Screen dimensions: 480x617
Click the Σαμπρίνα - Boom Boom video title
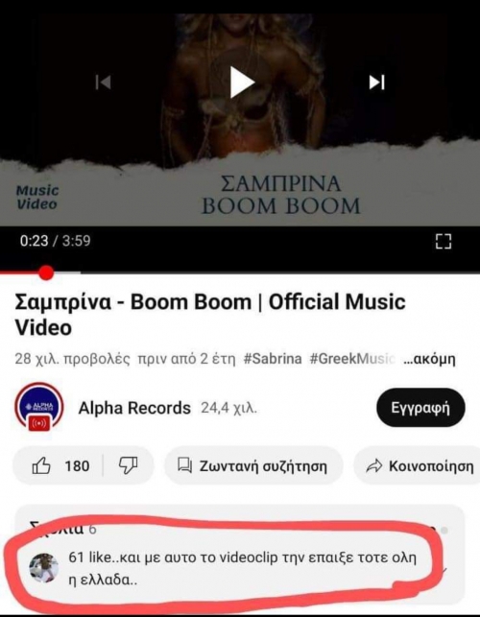[x=210, y=315]
